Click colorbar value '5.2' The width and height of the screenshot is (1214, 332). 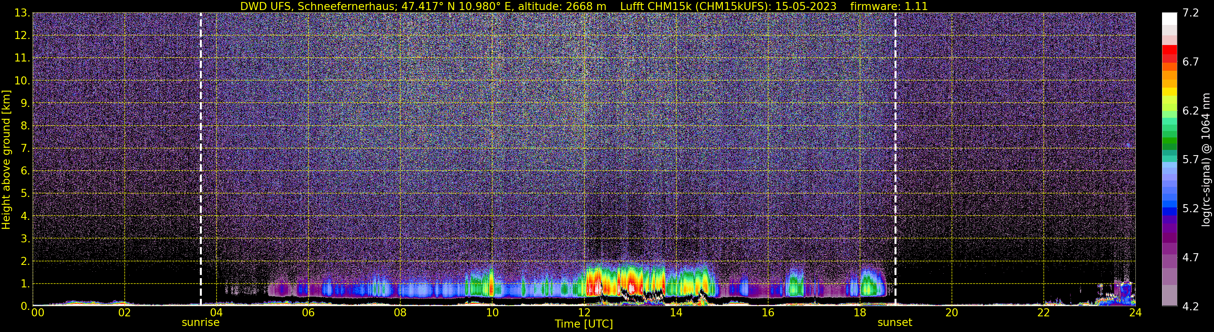(x=1191, y=209)
